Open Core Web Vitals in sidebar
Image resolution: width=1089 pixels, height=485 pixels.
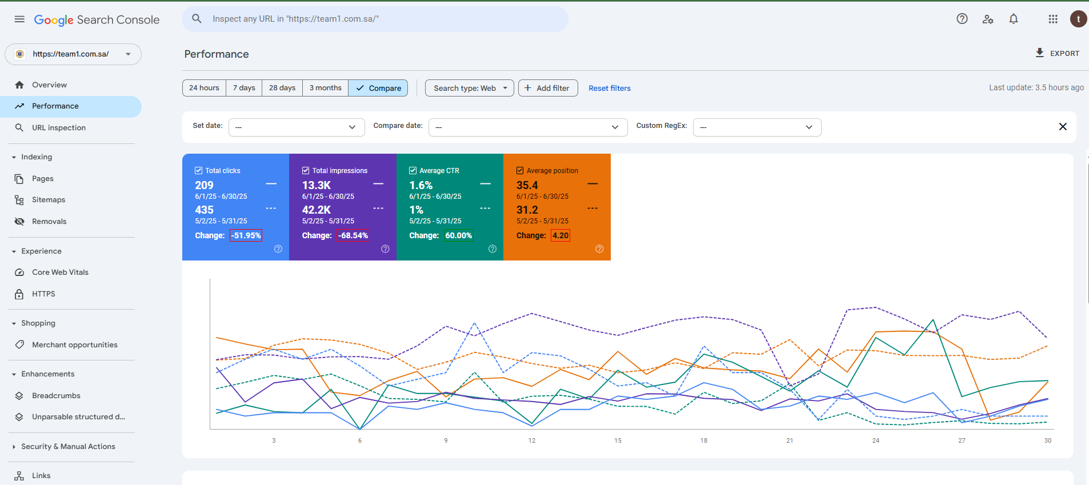click(x=60, y=272)
